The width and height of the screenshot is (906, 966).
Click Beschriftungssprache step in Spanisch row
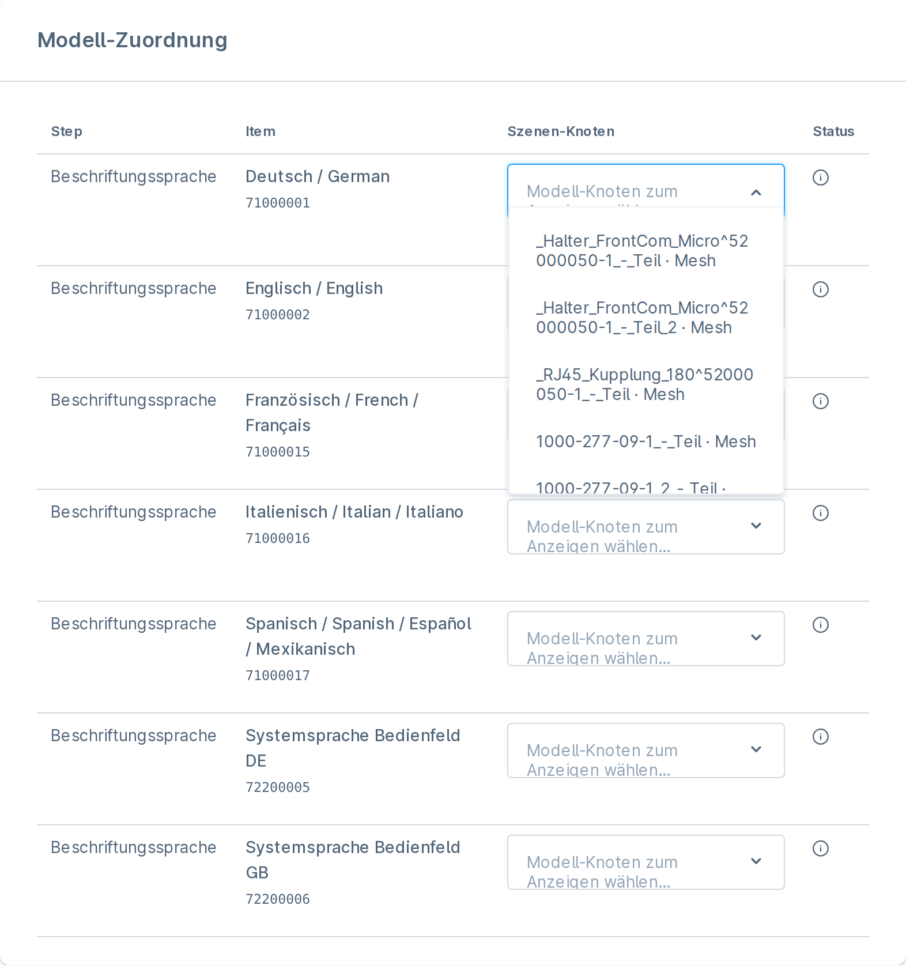pos(134,624)
